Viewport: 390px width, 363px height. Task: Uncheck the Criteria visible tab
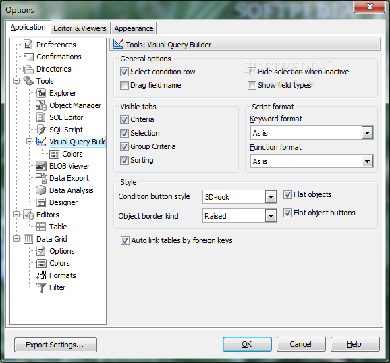pos(124,119)
